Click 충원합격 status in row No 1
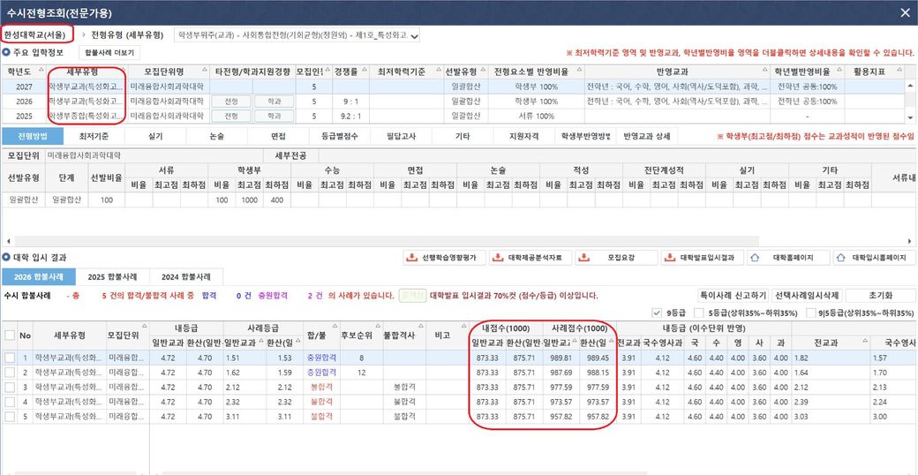 pos(320,357)
